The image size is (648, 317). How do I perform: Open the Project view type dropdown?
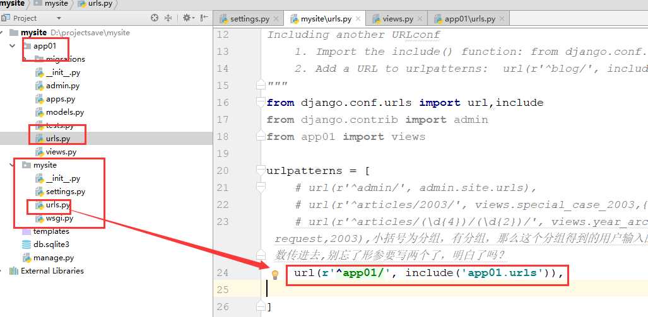[59, 18]
